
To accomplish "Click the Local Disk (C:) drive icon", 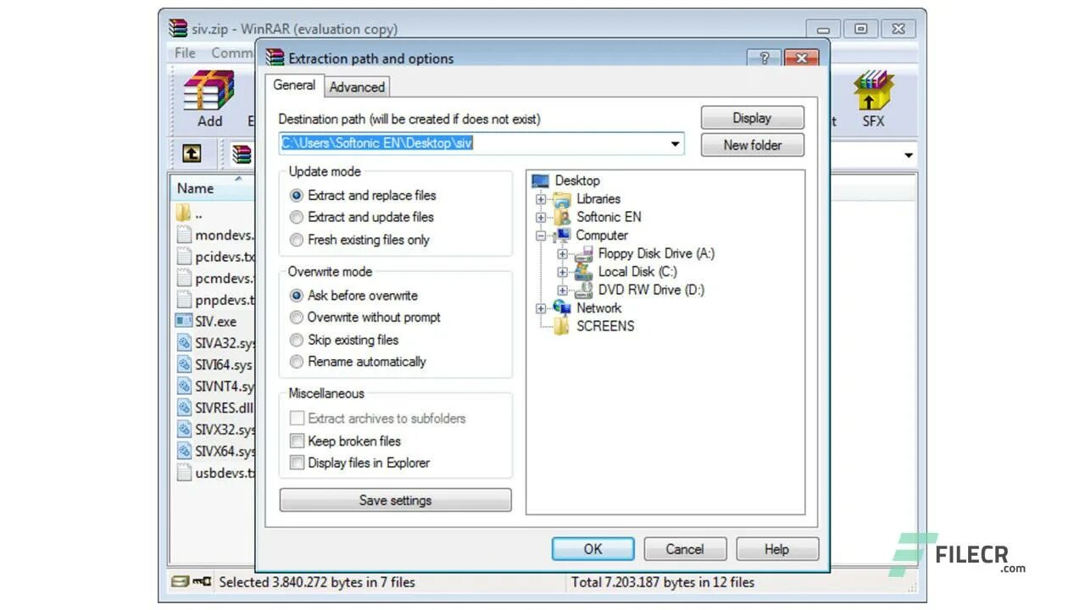I will point(584,271).
